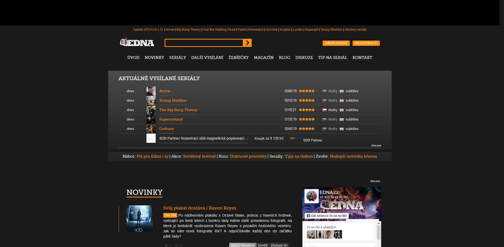Screen dimensions: 504x247
Task: Click the UK flag beside The Big Bang Theory subtitles
Action: [x=342, y=110]
